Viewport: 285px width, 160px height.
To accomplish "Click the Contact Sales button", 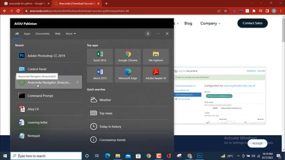I will click(252, 23).
